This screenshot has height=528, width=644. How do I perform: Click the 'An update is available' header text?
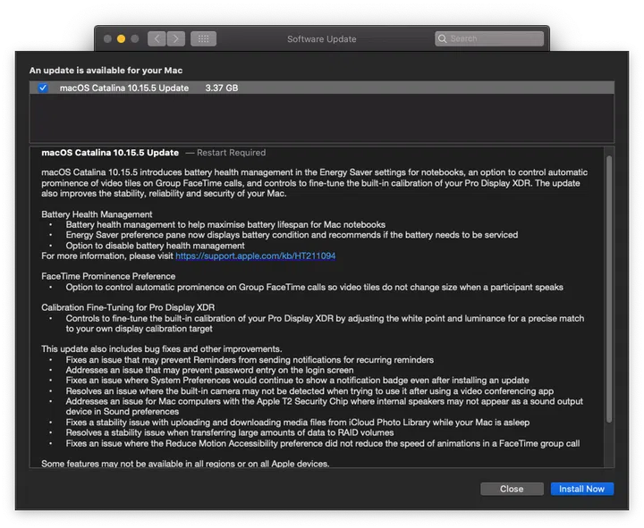(x=106, y=70)
